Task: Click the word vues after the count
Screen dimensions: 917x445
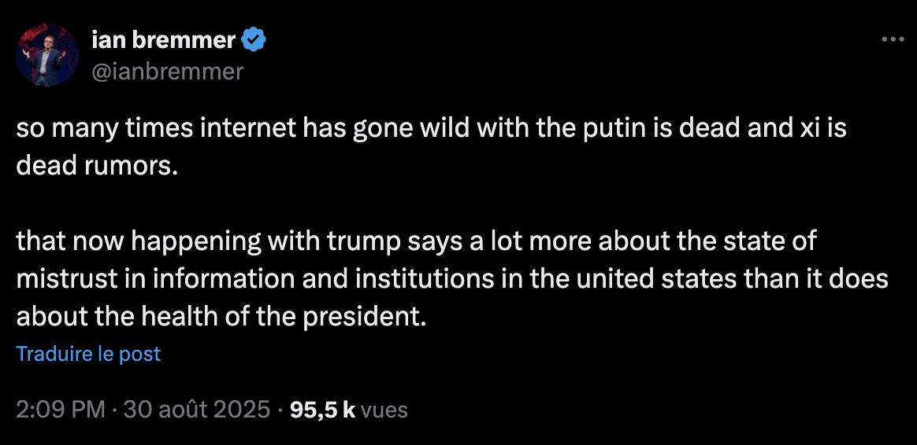Action: pos(384,410)
